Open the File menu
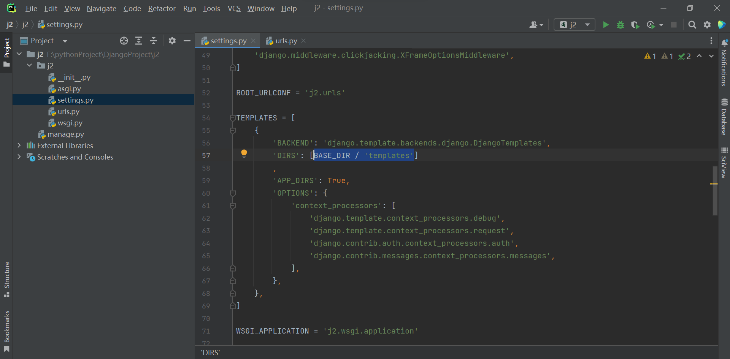The image size is (730, 359). 31,8
